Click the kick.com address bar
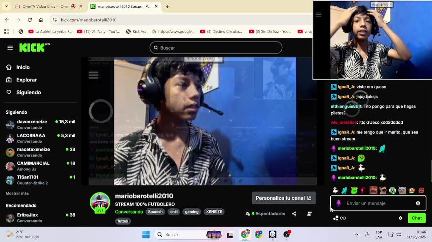432x242 pixels. coord(182,20)
